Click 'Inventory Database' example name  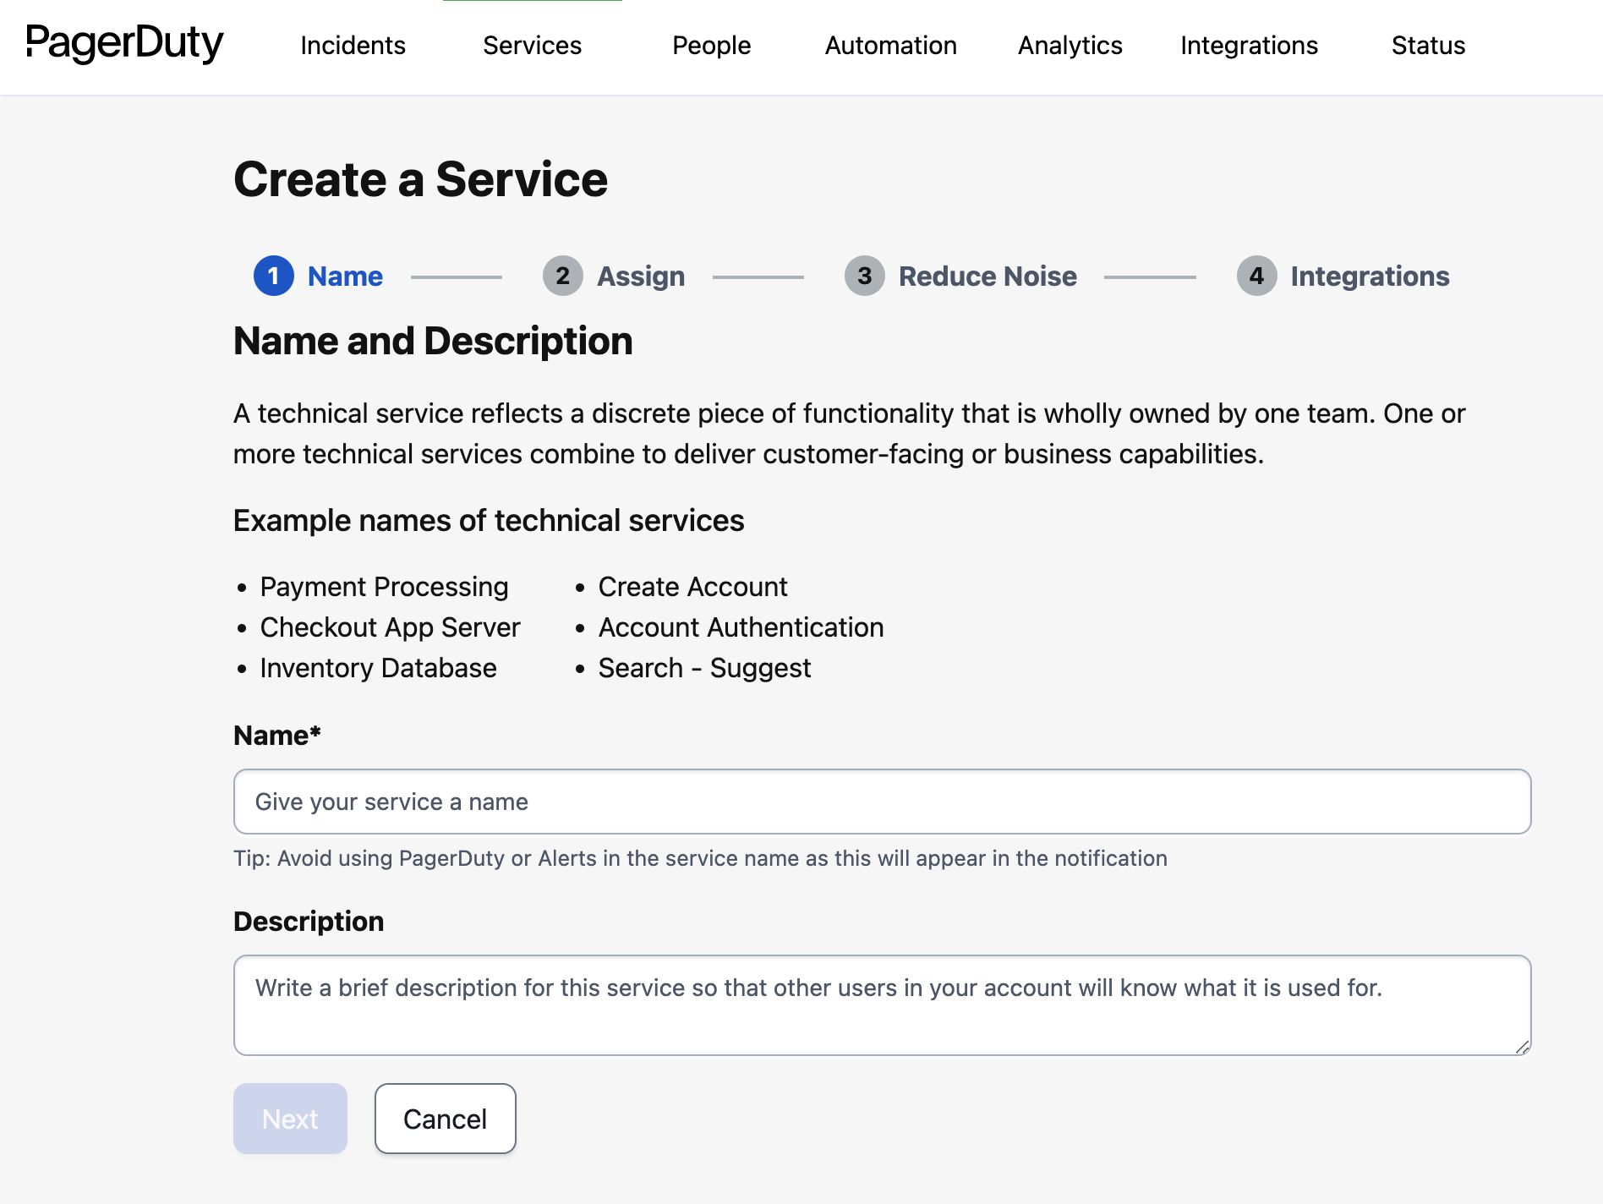point(378,668)
